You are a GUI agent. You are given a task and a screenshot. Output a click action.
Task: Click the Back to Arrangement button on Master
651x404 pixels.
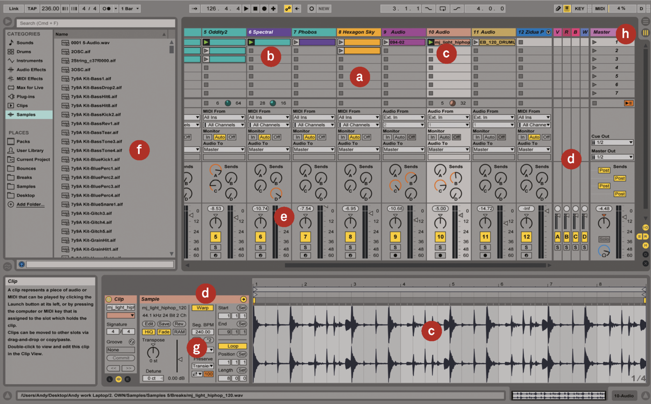click(x=629, y=103)
